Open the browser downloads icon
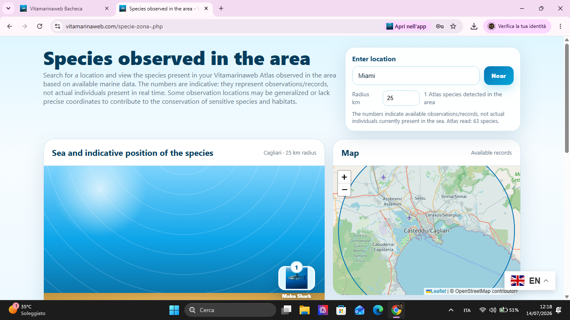 [x=474, y=26]
